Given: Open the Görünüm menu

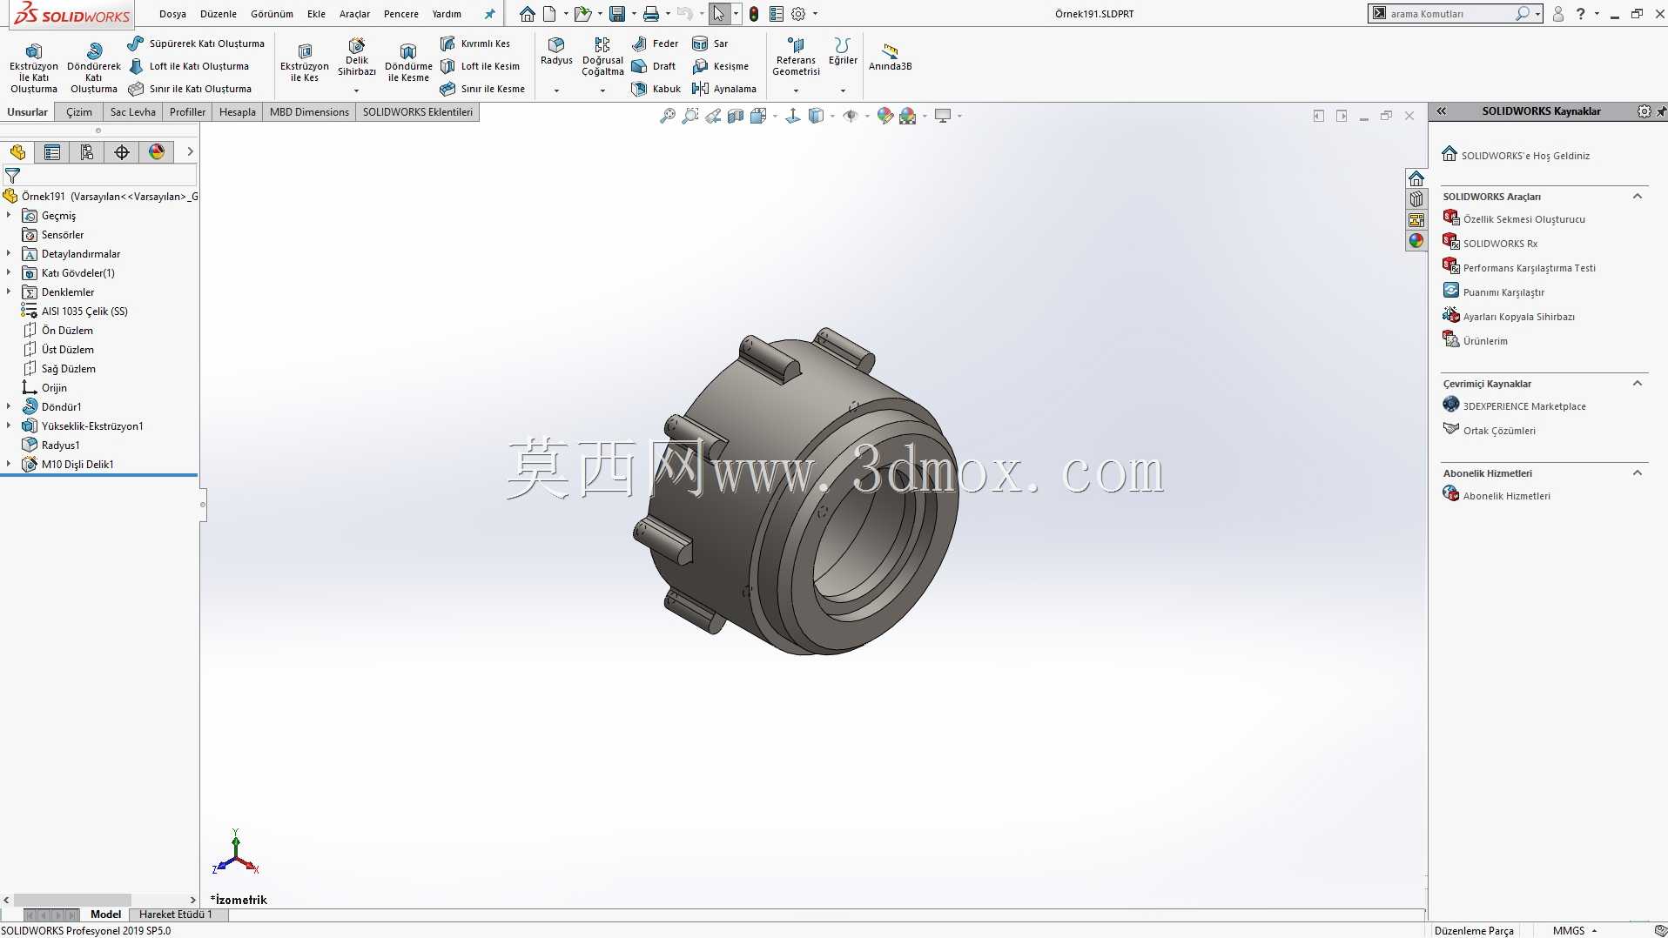Looking at the screenshot, I should [272, 14].
